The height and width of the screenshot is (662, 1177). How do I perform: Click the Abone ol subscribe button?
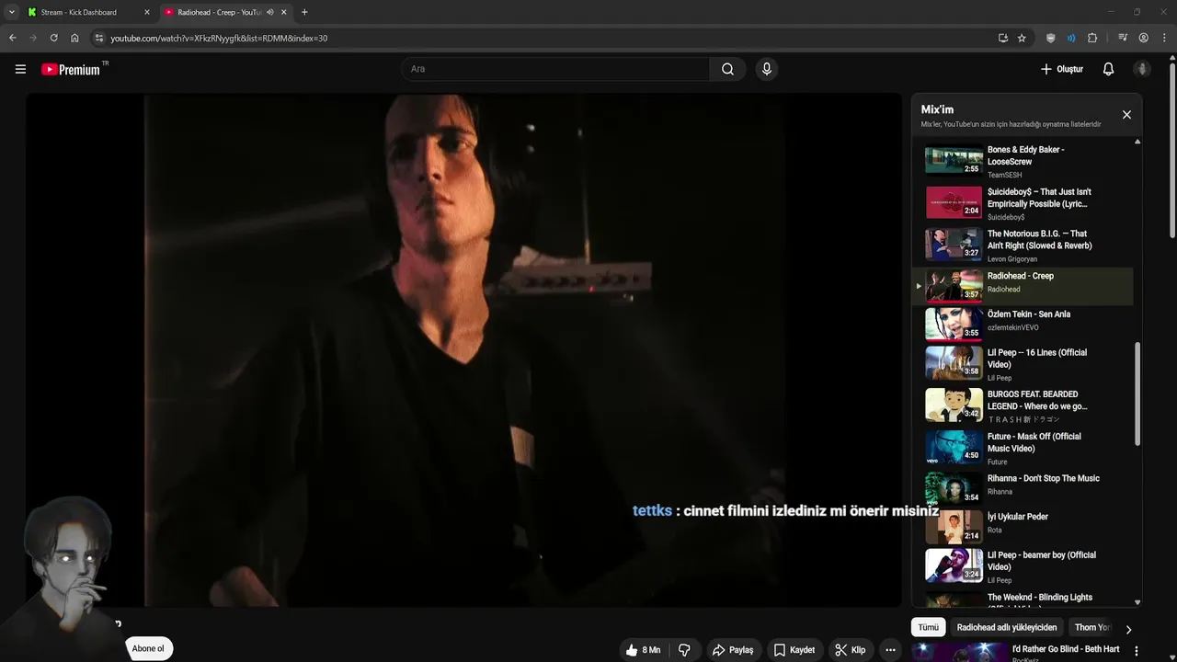pos(148,648)
